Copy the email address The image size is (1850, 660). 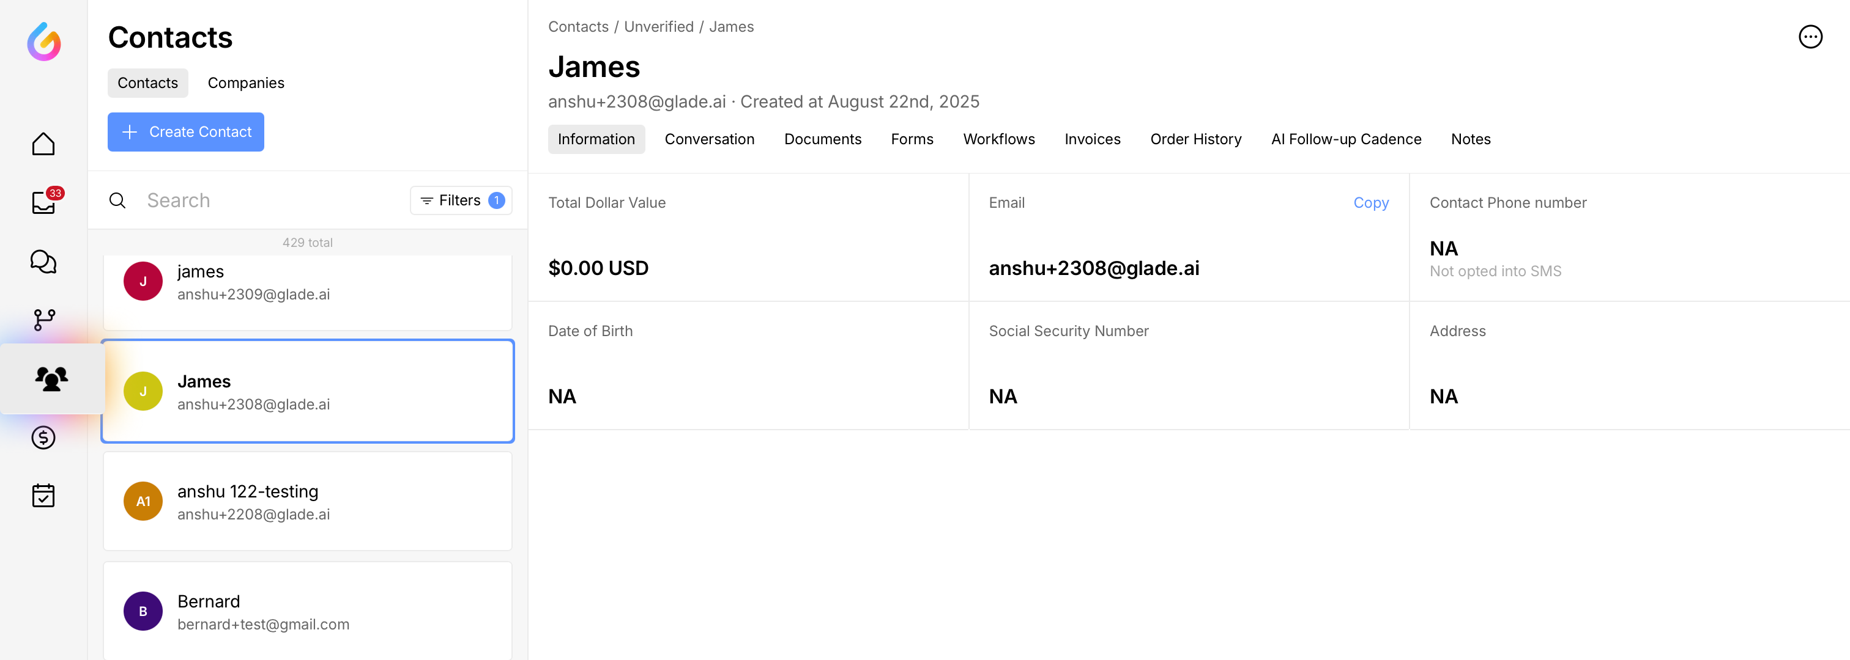pos(1370,203)
